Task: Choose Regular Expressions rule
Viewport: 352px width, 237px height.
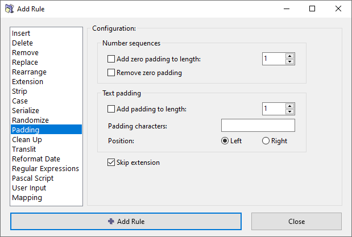Action: 46,168
